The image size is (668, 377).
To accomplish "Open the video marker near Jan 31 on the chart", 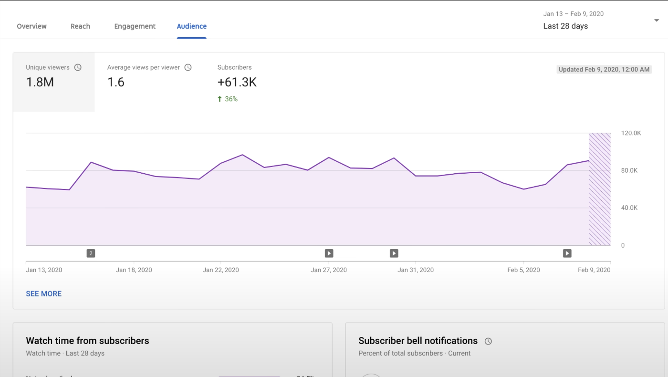I will pyautogui.click(x=394, y=253).
